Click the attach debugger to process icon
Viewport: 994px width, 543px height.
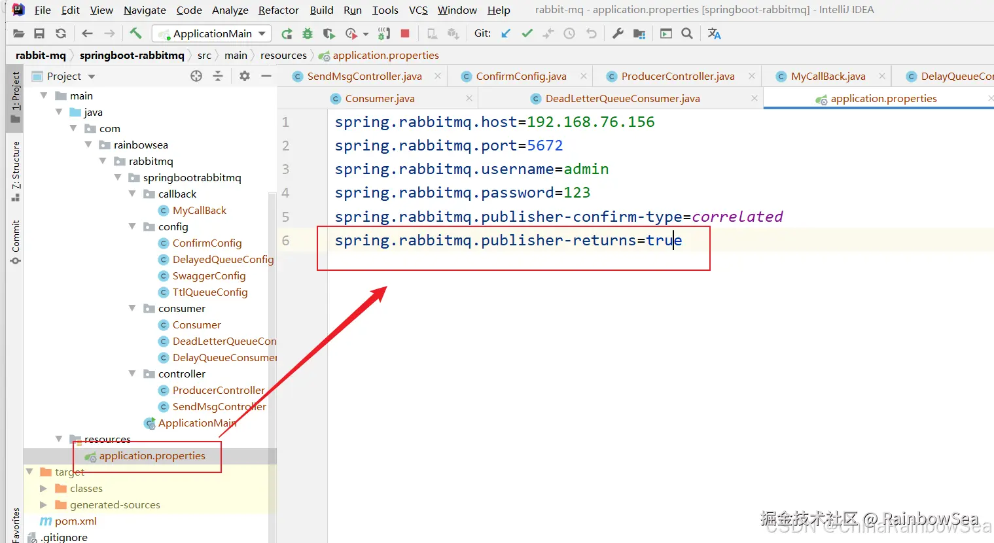[x=384, y=33]
